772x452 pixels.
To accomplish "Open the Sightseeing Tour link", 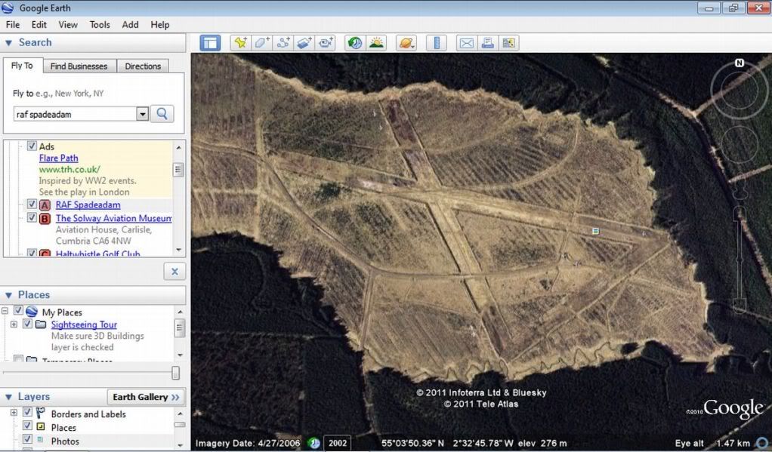I will click(84, 324).
